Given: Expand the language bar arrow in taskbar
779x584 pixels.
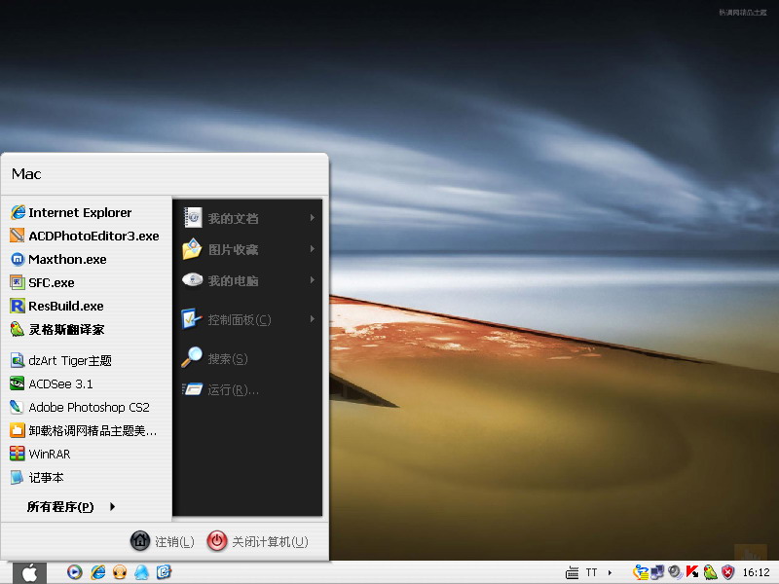Looking at the screenshot, I should coord(610,572).
